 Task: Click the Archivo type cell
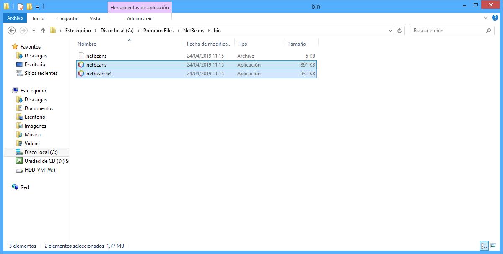tap(246, 56)
